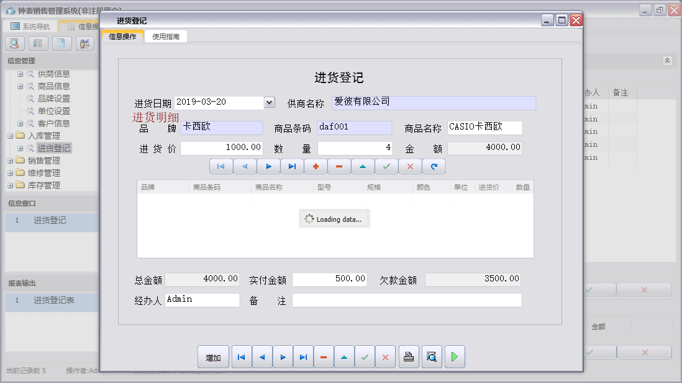The height and width of the screenshot is (383, 682).
Task: Click the report view icon in sidebar toolbar
Action: [x=37, y=43]
